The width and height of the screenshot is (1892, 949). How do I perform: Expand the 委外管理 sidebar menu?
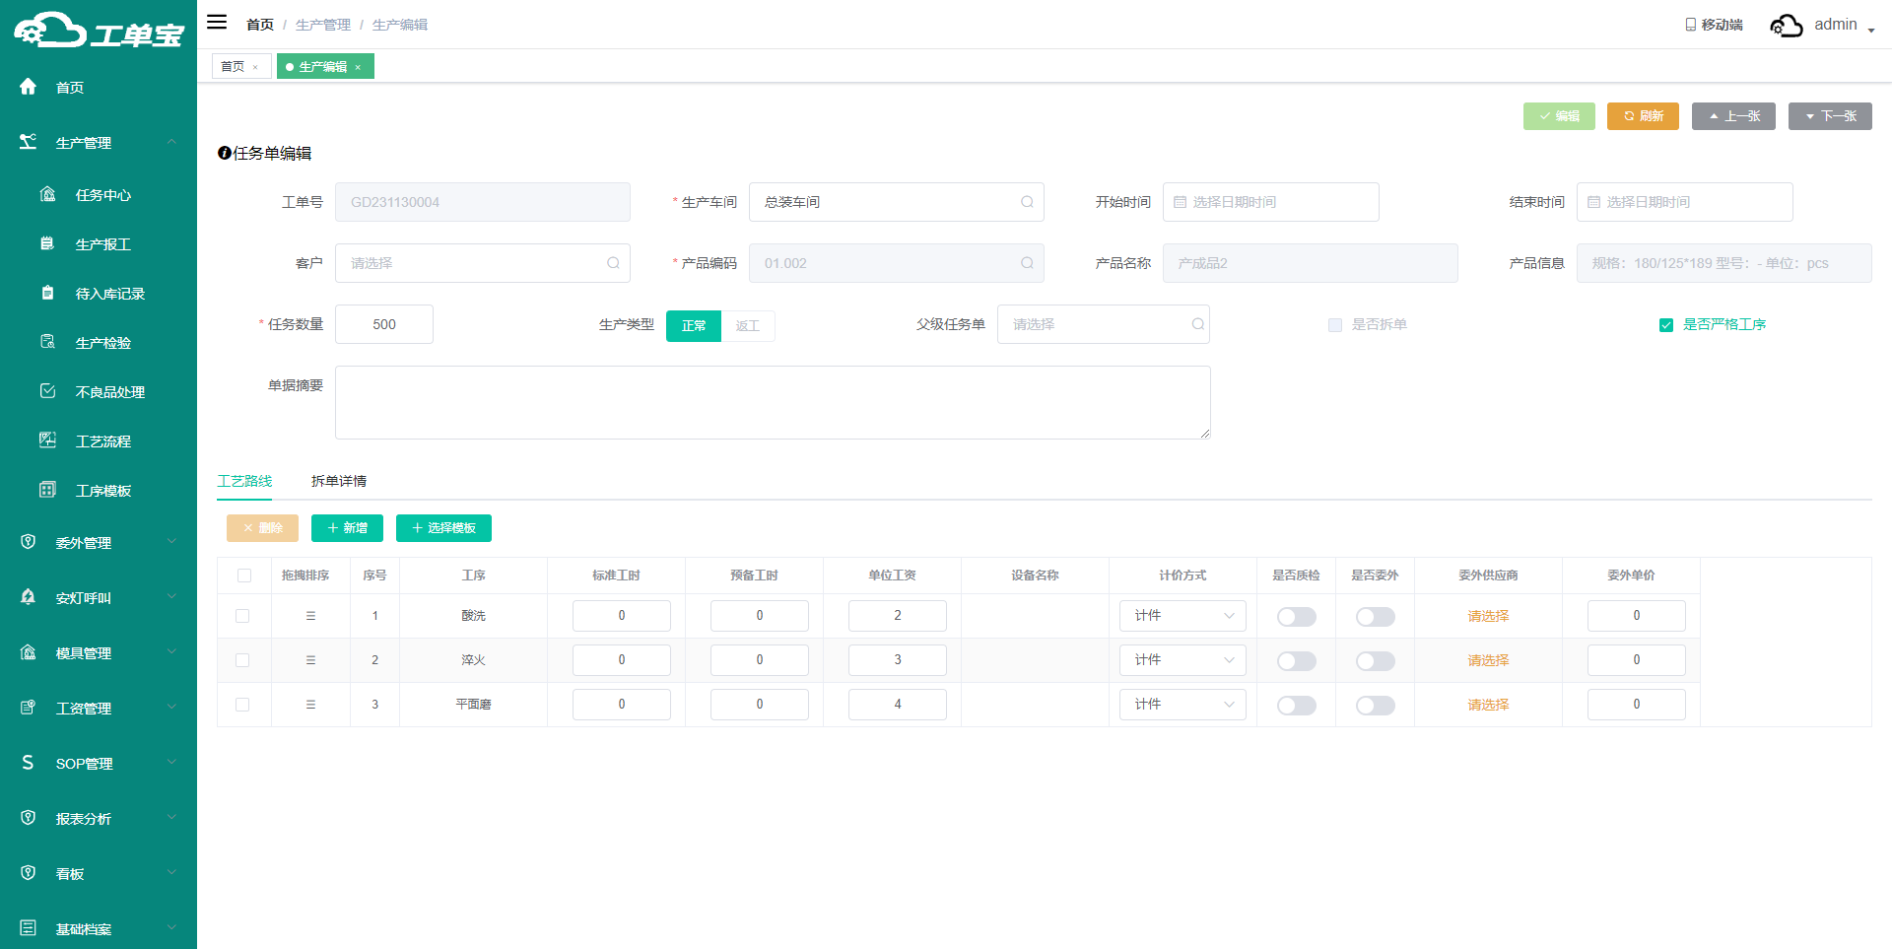pyautogui.click(x=99, y=543)
